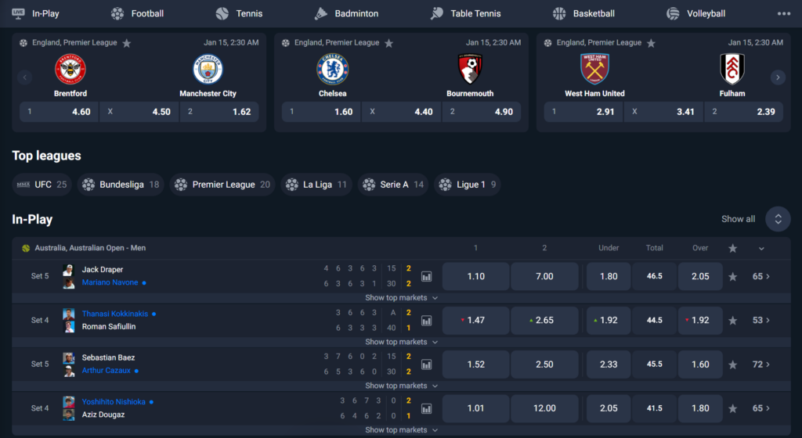Open statistics icon for Jack Draper match

[x=426, y=276]
